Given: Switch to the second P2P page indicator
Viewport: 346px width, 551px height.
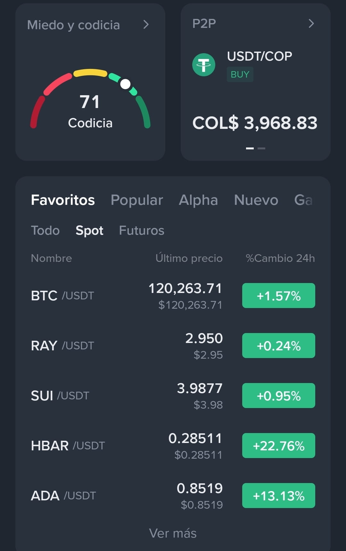Looking at the screenshot, I should [261, 148].
